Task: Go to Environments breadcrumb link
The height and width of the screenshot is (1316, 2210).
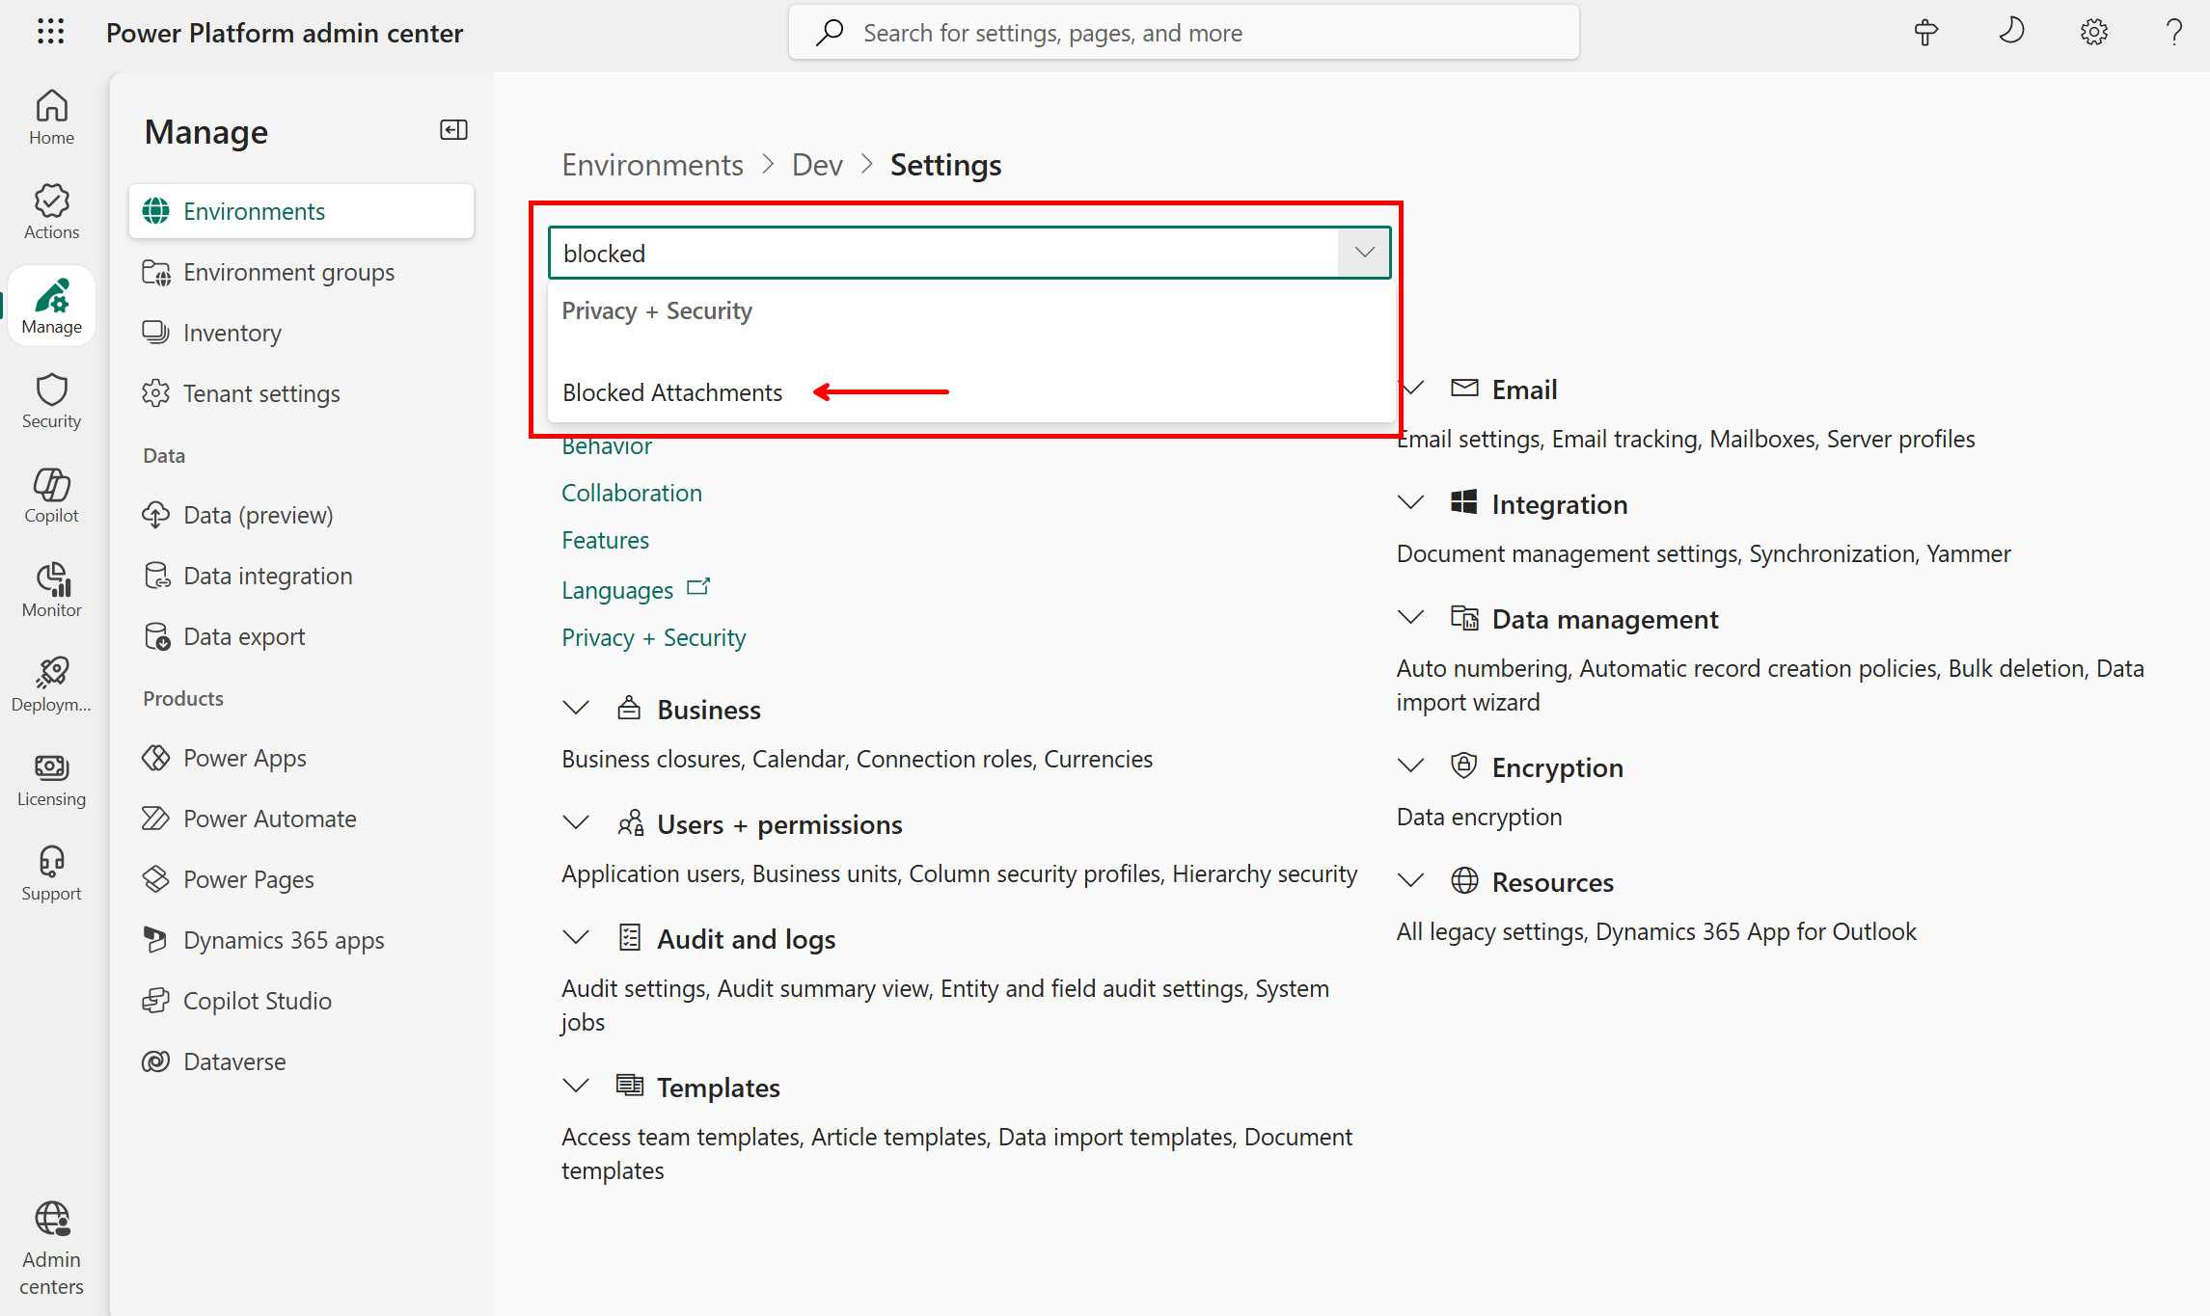Action: (x=652, y=165)
